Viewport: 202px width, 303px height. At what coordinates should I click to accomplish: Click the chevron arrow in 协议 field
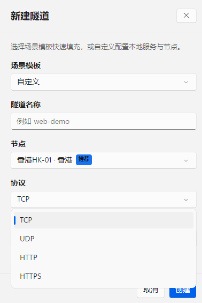186,200
